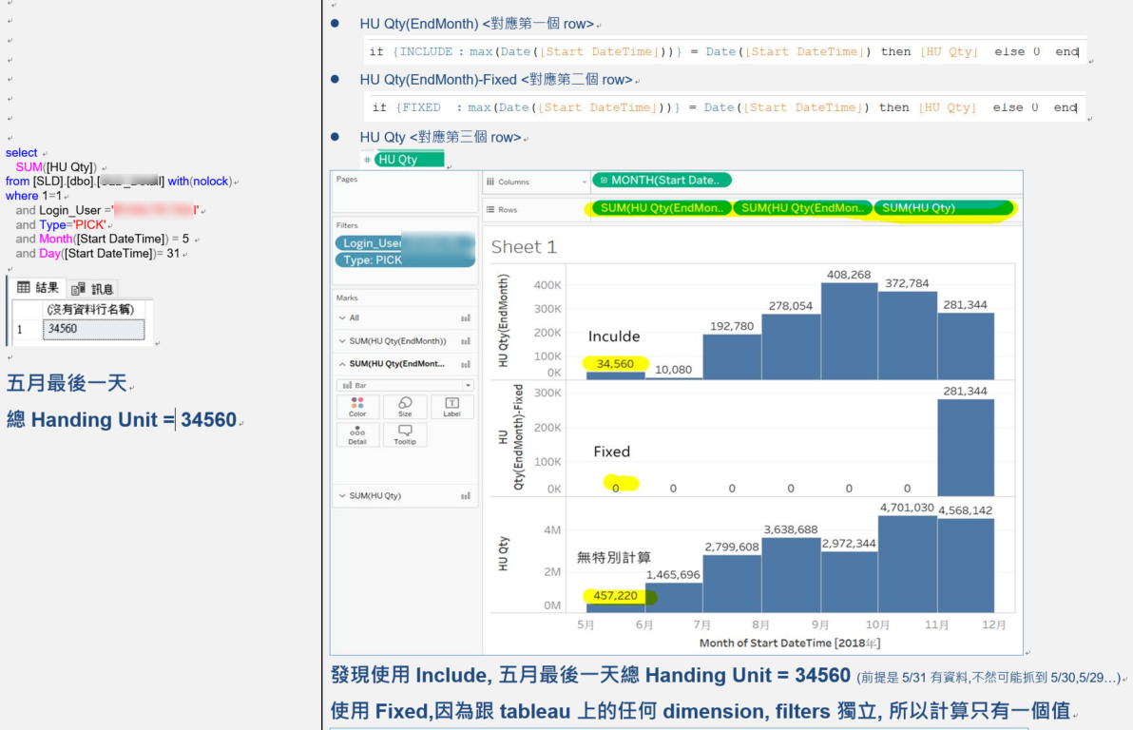
Task: Click the Fixed annotation text
Action: pyautogui.click(x=612, y=451)
